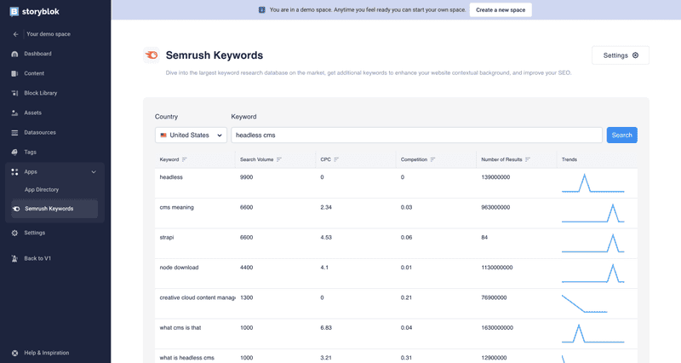
Task: Click the 4.53 CPC value
Action: (326, 238)
